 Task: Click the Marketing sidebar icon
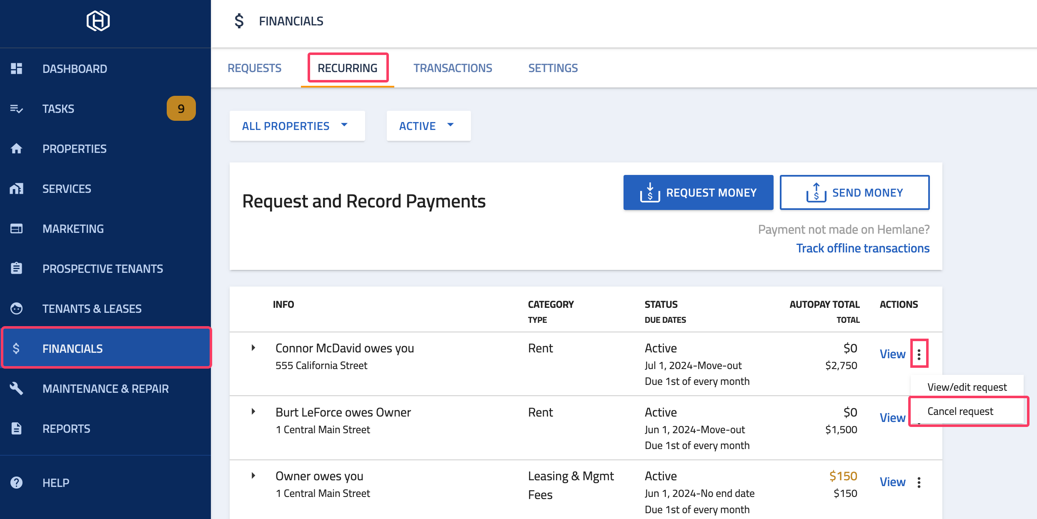click(17, 228)
